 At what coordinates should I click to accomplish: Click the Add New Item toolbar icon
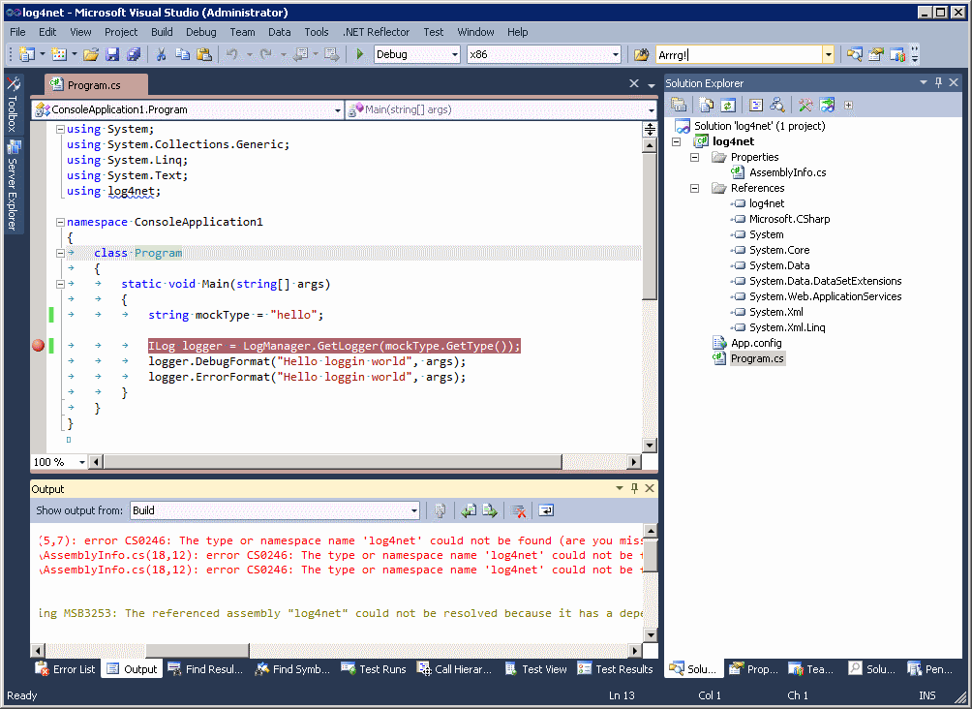(59, 54)
